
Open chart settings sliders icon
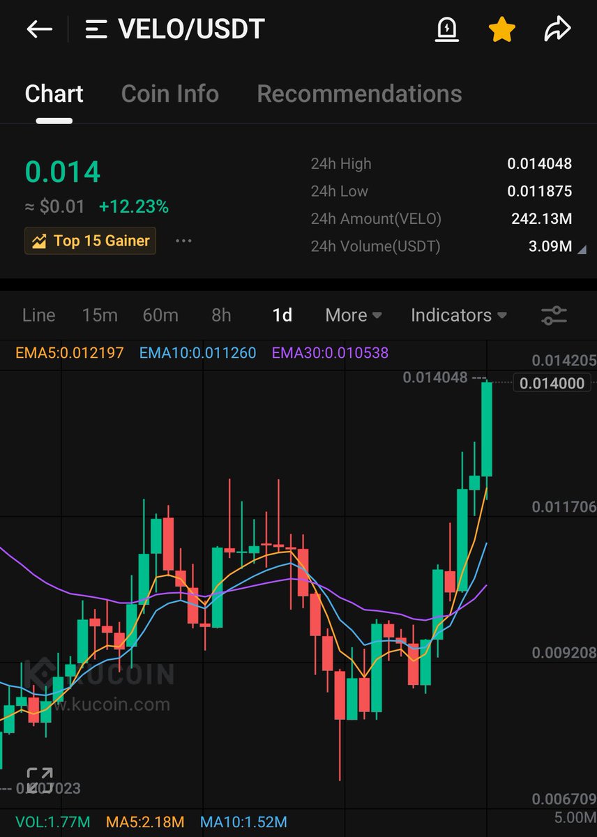(x=554, y=315)
